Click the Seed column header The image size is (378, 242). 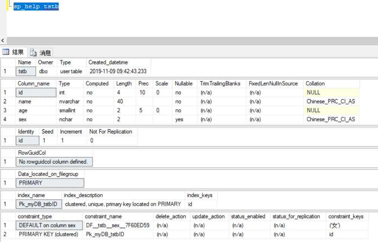pos(48,132)
